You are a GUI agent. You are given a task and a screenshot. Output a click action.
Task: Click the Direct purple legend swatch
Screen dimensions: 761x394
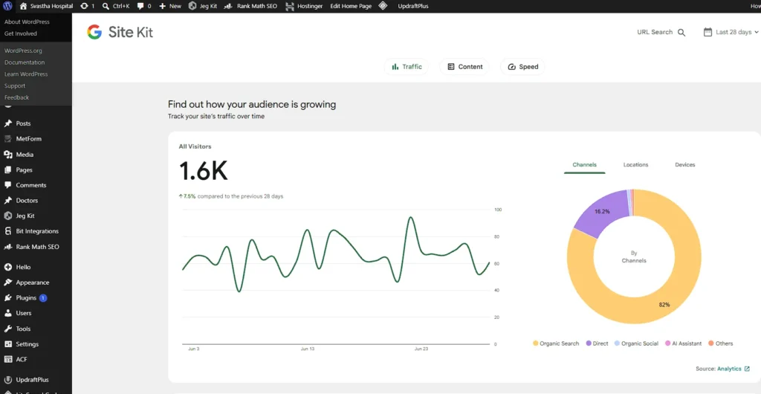(x=589, y=343)
